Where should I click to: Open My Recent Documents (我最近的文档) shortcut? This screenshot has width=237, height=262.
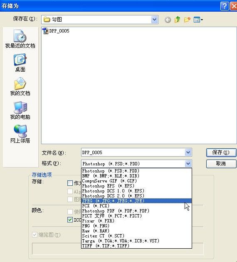tap(20, 39)
